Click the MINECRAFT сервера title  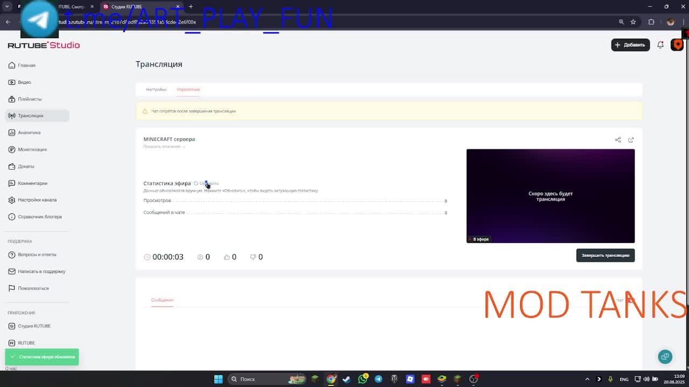tap(169, 139)
